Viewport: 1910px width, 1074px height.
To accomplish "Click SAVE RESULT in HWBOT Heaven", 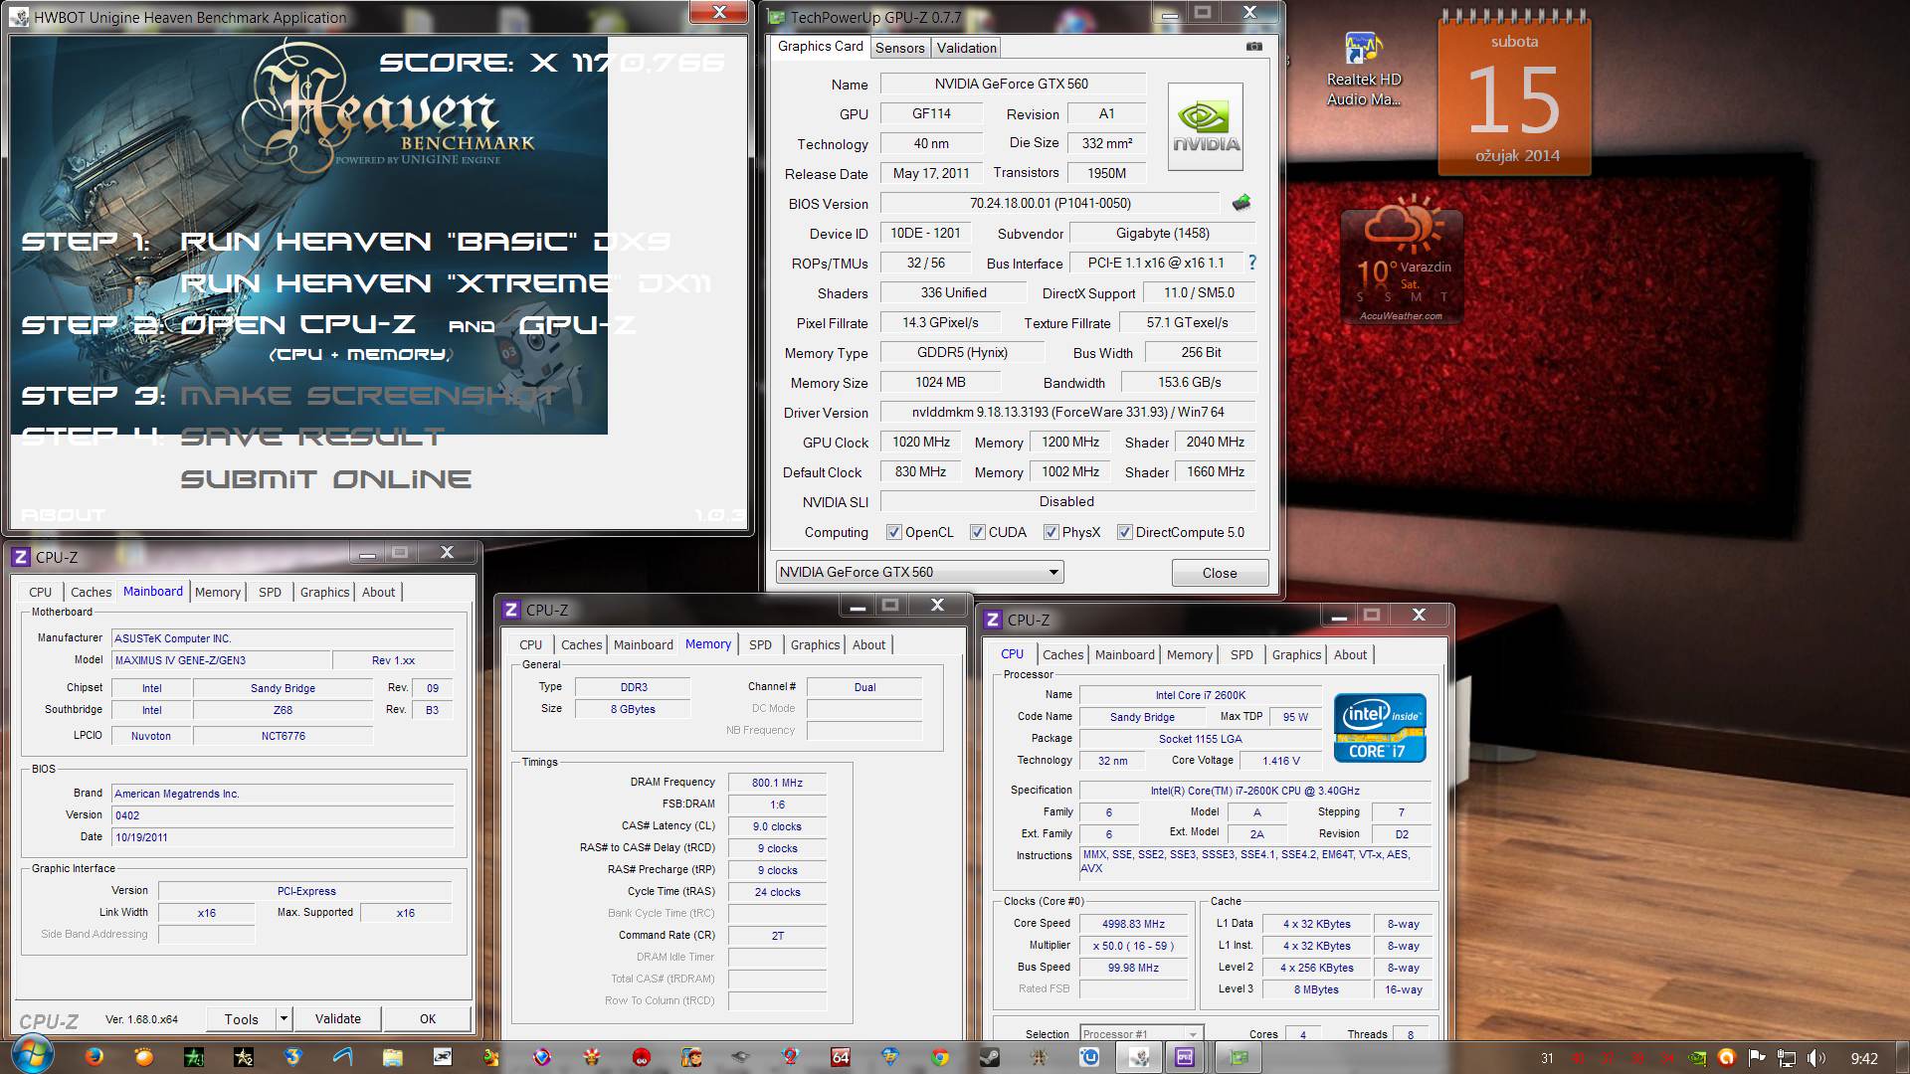I will [311, 437].
